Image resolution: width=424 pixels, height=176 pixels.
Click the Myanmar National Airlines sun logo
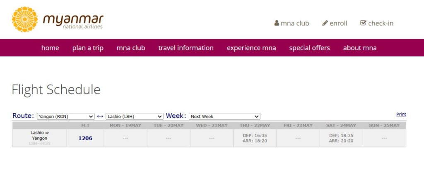pyautogui.click(x=25, y=19)
